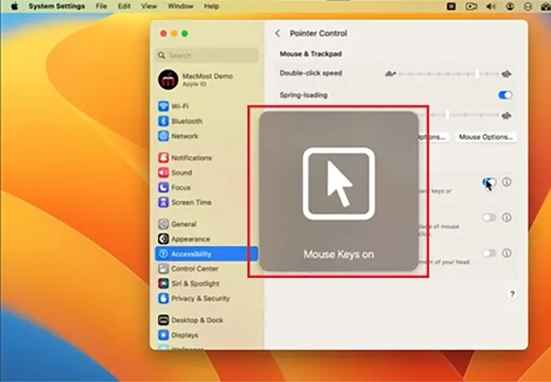Toggle the Spring-loading switch off
This screenshot has height=382, width=551.
pyautogui.click(x=505, y=95)
